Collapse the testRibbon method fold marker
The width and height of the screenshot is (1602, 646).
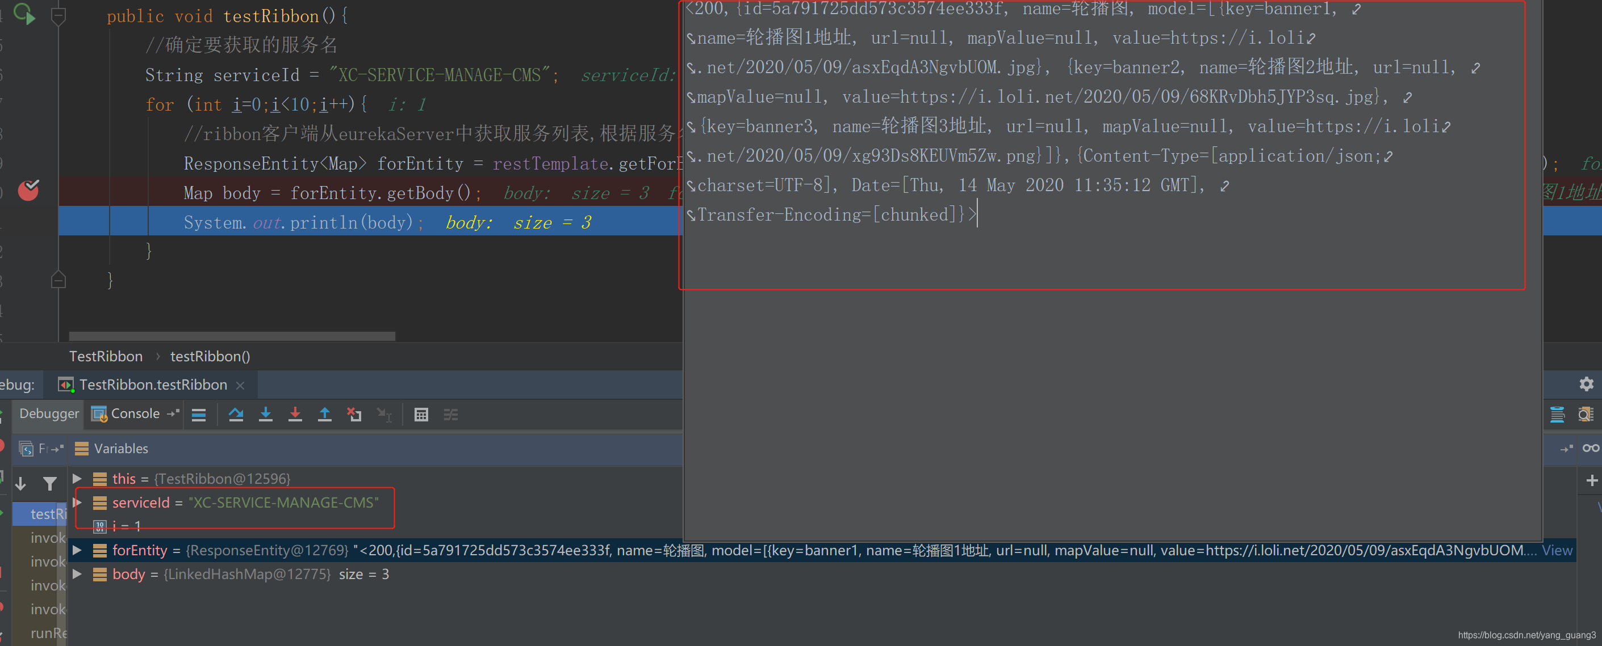(58, 15)
